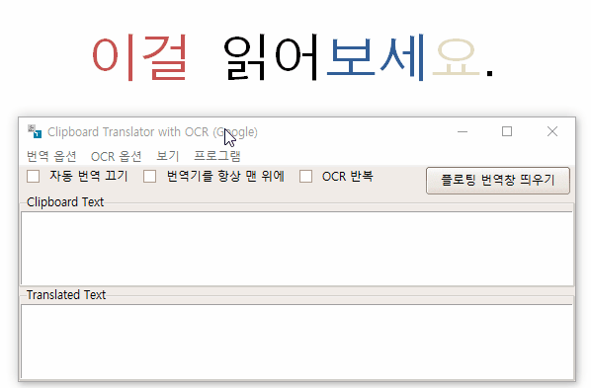Open the 프로그램 menu
The width and height of the screenshot is (591, 388).
click(x=217, y=156)
